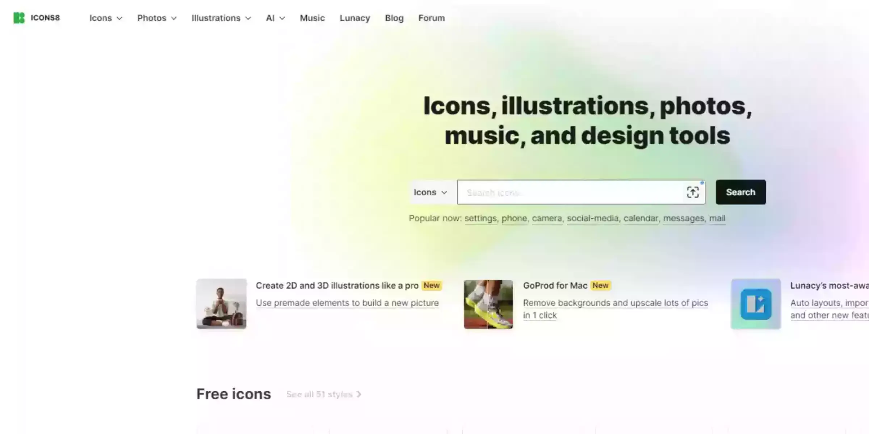The width and height of the screenshot is (869, 434).
Task: Click the Music tab in navigation
Action: (x=312, y=18)
